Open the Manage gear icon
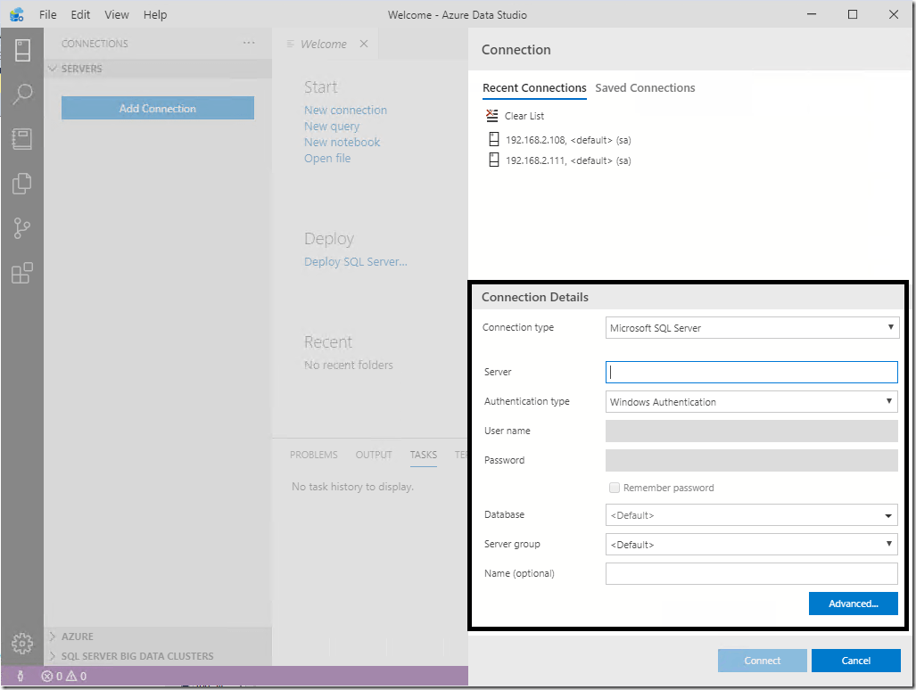Screen dimensions: 916x690 click(x=22, y=643)
